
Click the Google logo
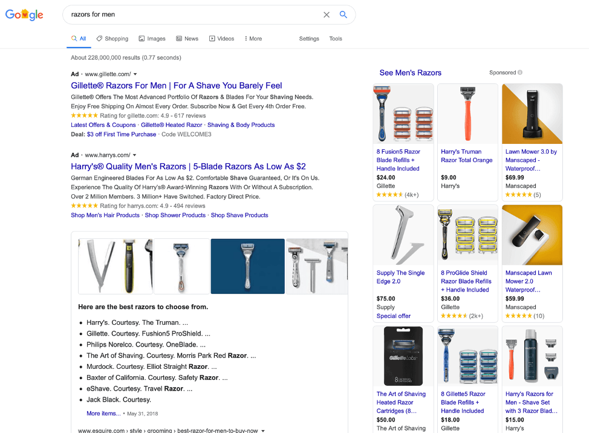point(24,15)
